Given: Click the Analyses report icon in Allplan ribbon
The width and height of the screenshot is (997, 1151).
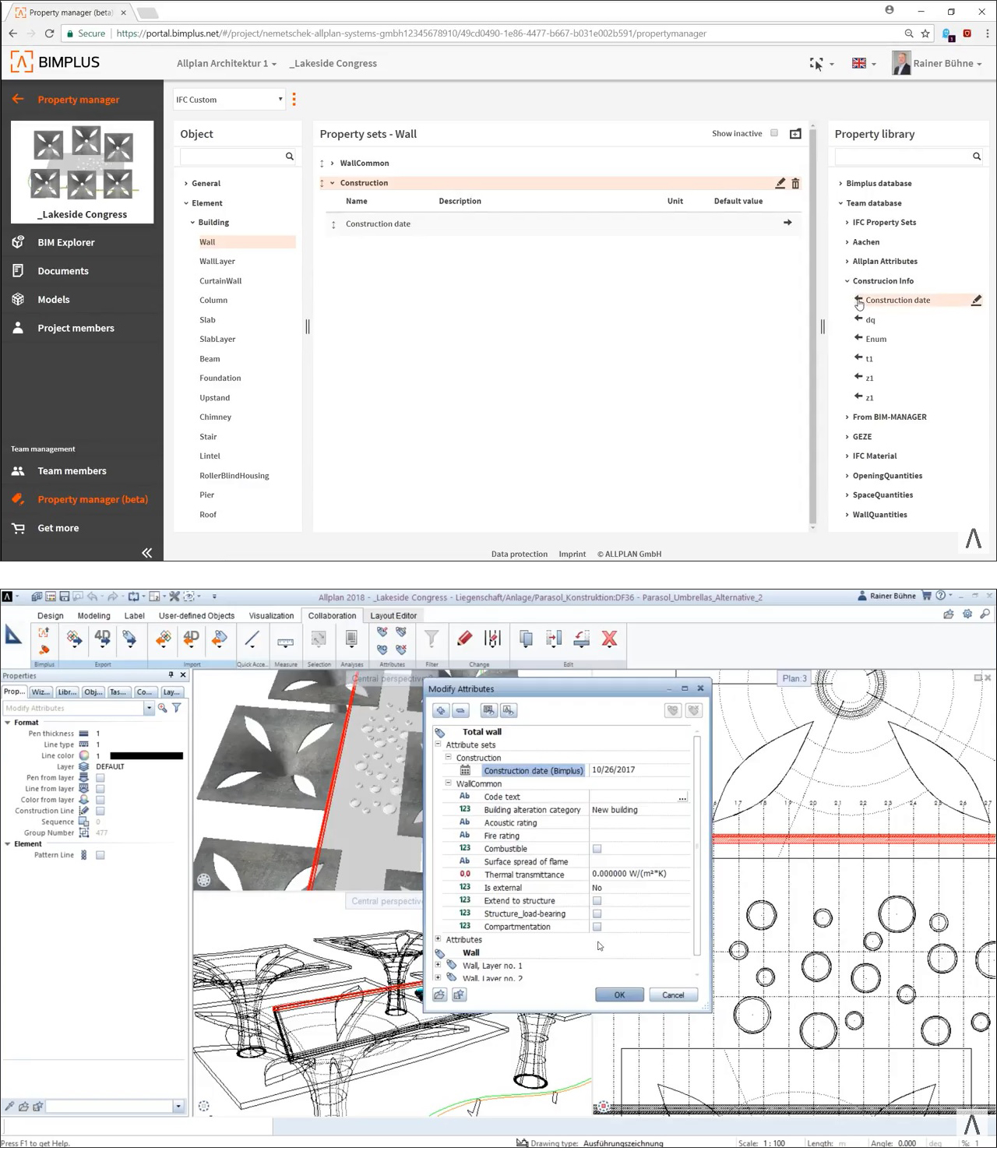Looking at the screenshot, I should [351, 639].
